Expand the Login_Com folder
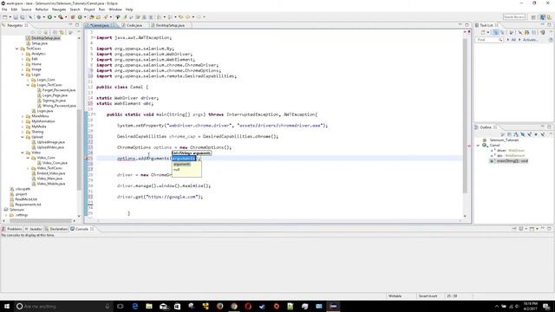 pos(28,80)
